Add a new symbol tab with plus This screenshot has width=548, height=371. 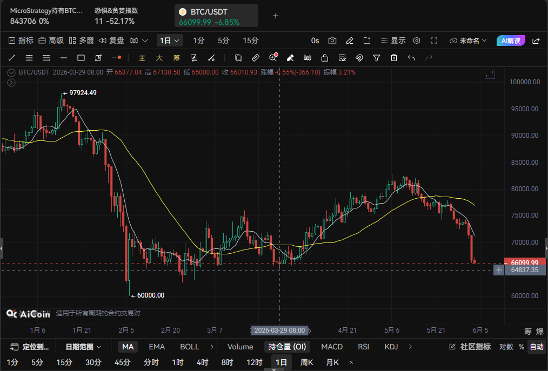click(x=276, y=16)
